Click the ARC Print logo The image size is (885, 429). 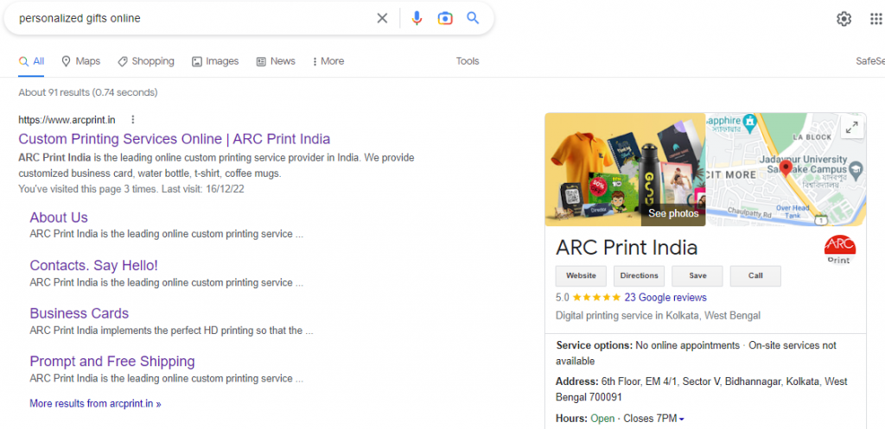(x=838, y=249)
